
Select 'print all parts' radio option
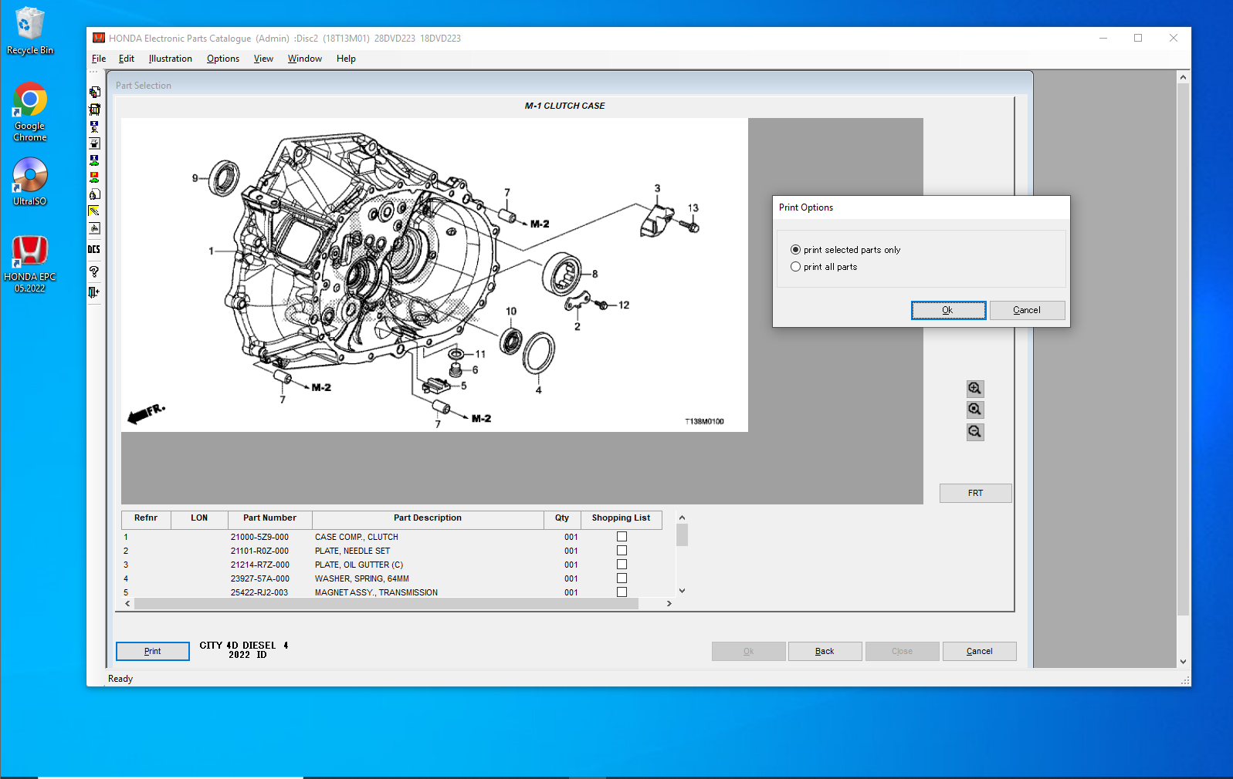click(795, 267)
